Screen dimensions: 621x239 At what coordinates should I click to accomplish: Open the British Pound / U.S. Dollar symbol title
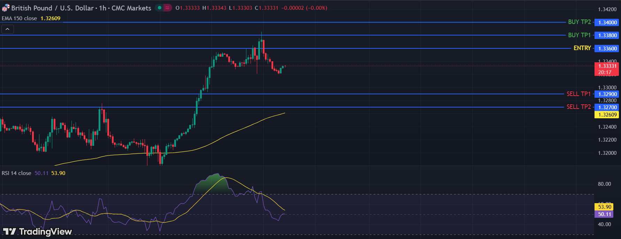point(81,8)
